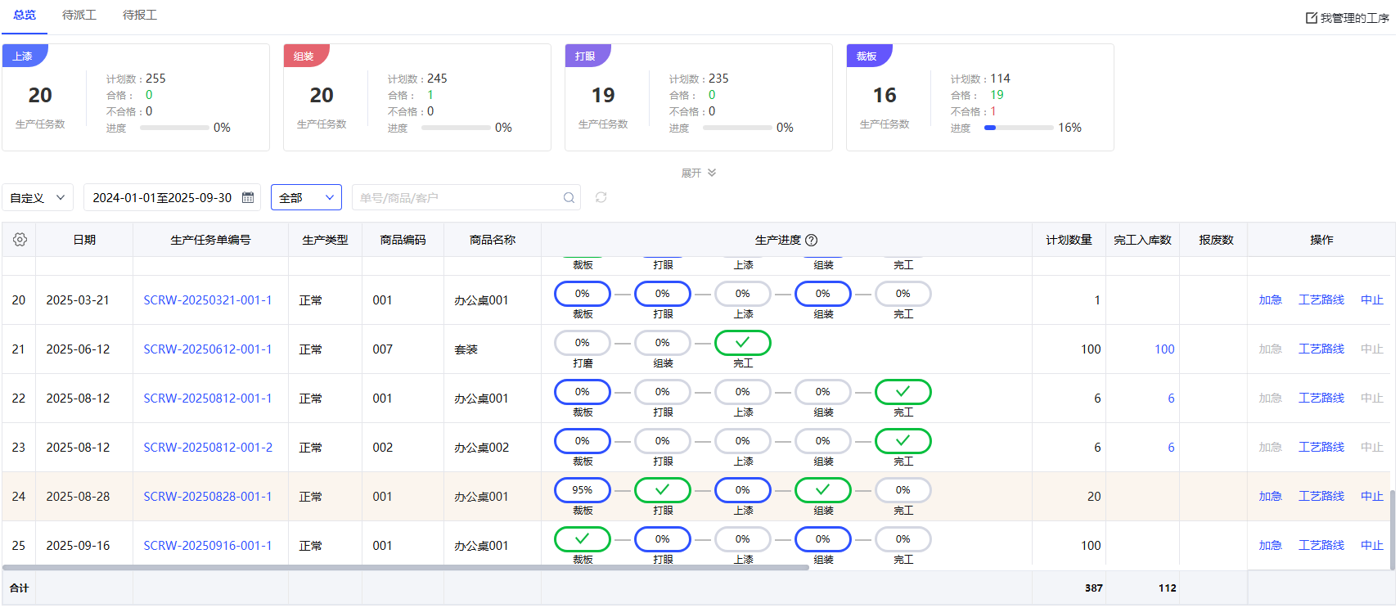Image resolution: width=1400 pixels, height=608 pixels.
Task: Open task link SCRW-20250828-001-1
Action: point(208,497)
